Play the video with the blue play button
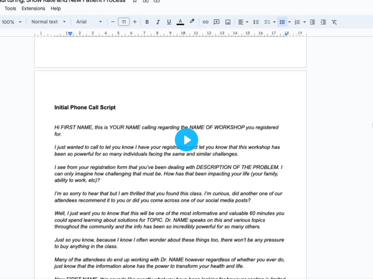Screen dimensions: 373x279 (186, 140)
